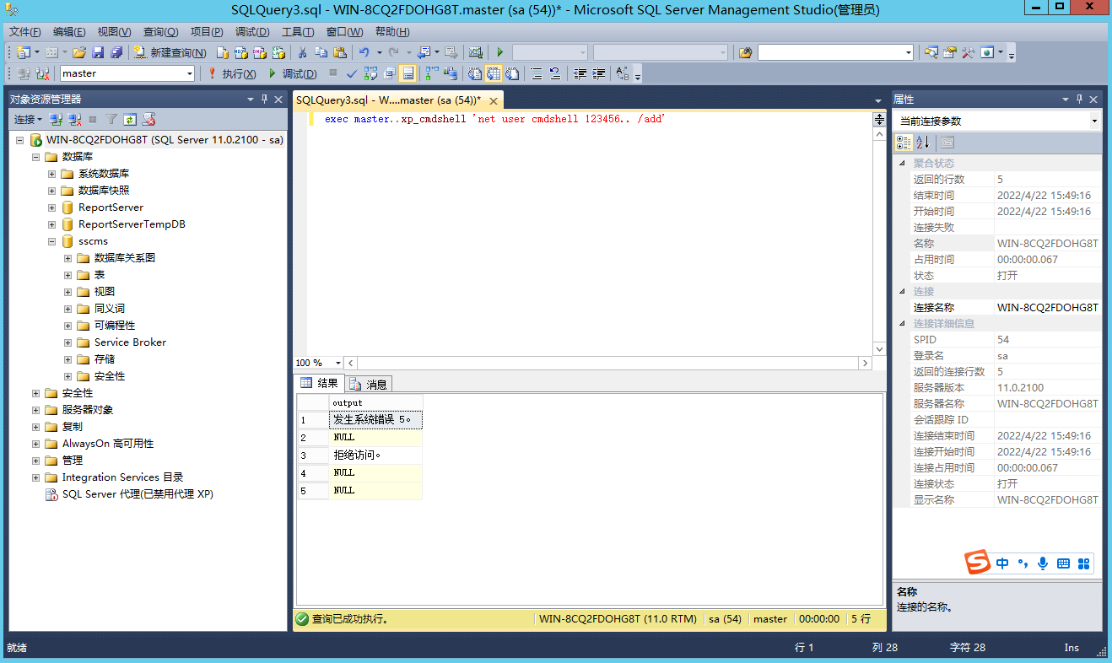1112x663 pixels.
Task: Expand the 服务器对象 folder
Action: 35,410
